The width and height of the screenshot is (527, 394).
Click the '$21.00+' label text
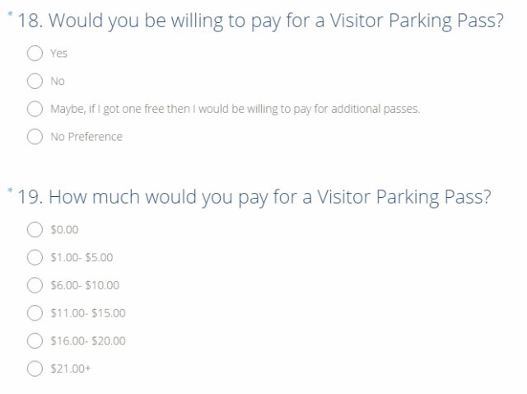click(70, 368)
